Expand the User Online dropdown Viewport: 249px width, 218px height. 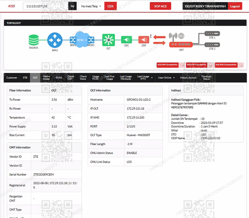coord(166,77)
